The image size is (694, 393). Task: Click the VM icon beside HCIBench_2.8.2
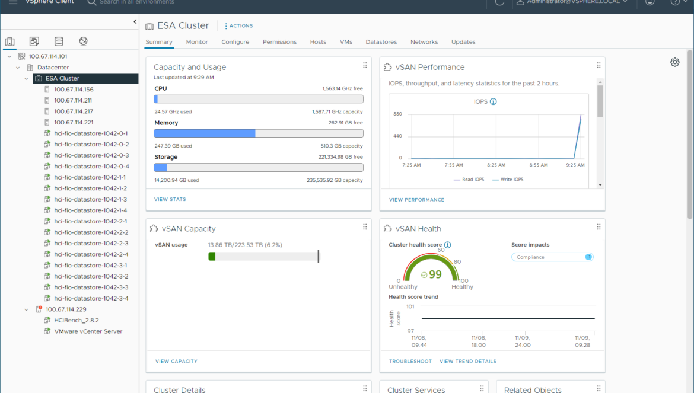pyautogui.click(x=47, y=320)
